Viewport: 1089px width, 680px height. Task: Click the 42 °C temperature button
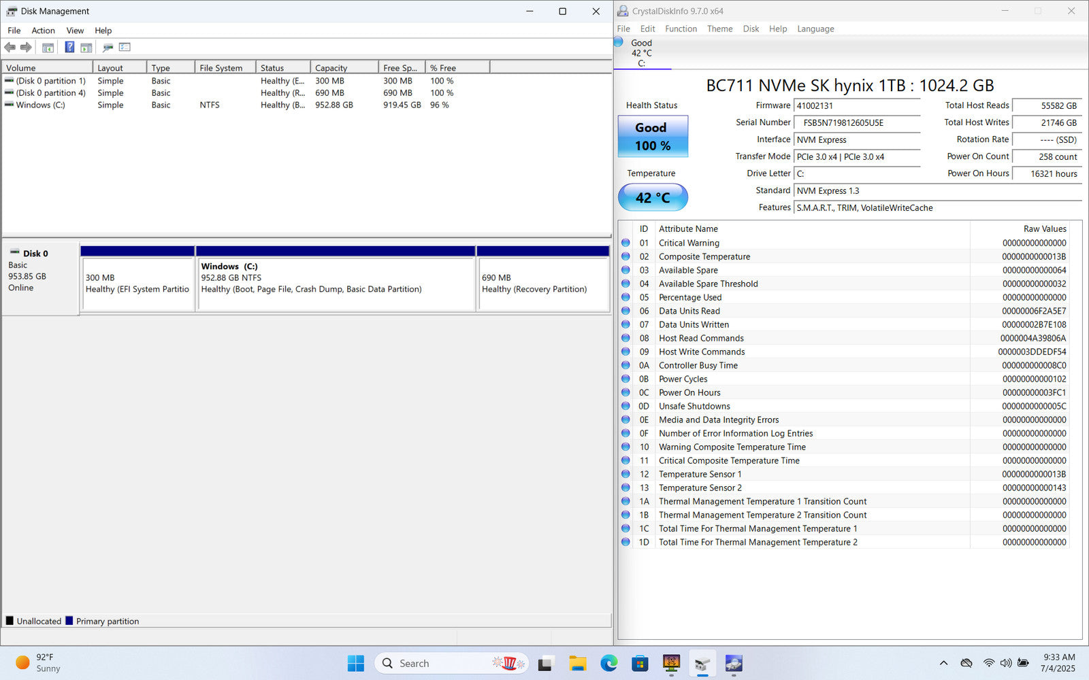coord(653,198)
